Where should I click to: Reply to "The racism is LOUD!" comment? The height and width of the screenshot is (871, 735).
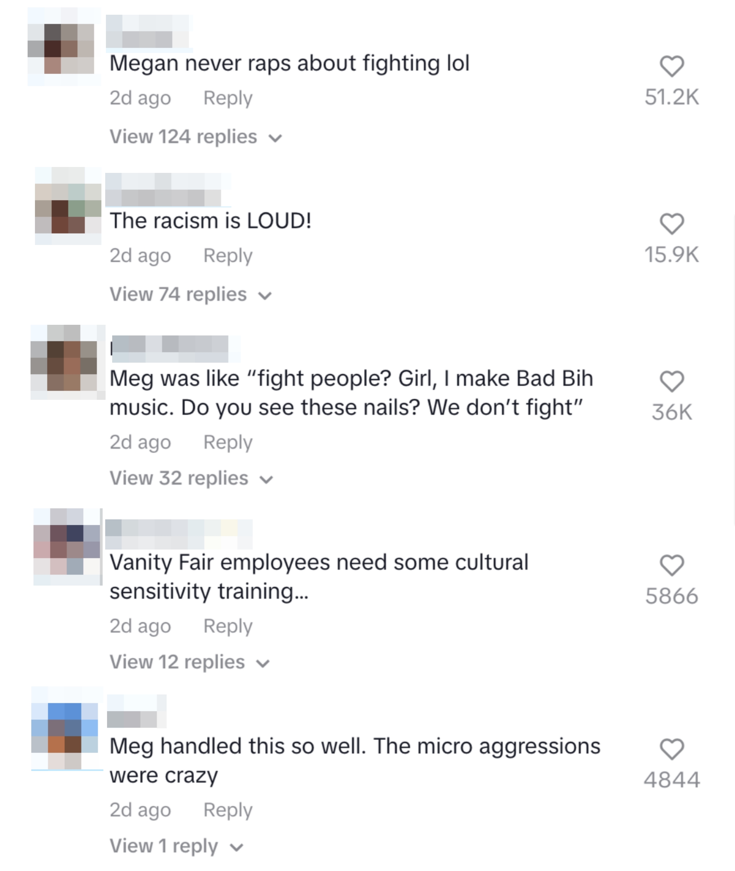coord(228,256)
